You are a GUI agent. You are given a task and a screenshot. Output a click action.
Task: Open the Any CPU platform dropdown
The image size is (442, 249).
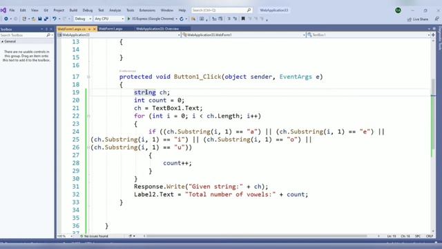point(109,19)
